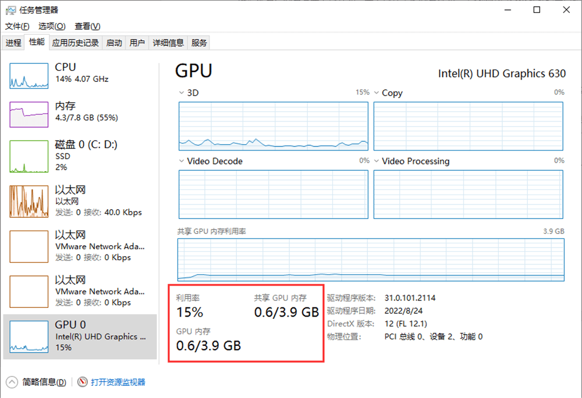
Task: Select the GPU 0 sidebar graph
Action: point(29,337)
